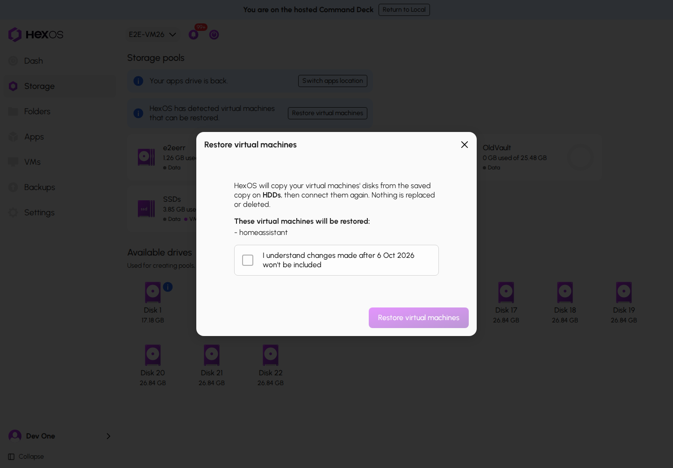673x468 pixels.
Task: Select the Disk 22 drive icon
Action: (x=271, y=355)
